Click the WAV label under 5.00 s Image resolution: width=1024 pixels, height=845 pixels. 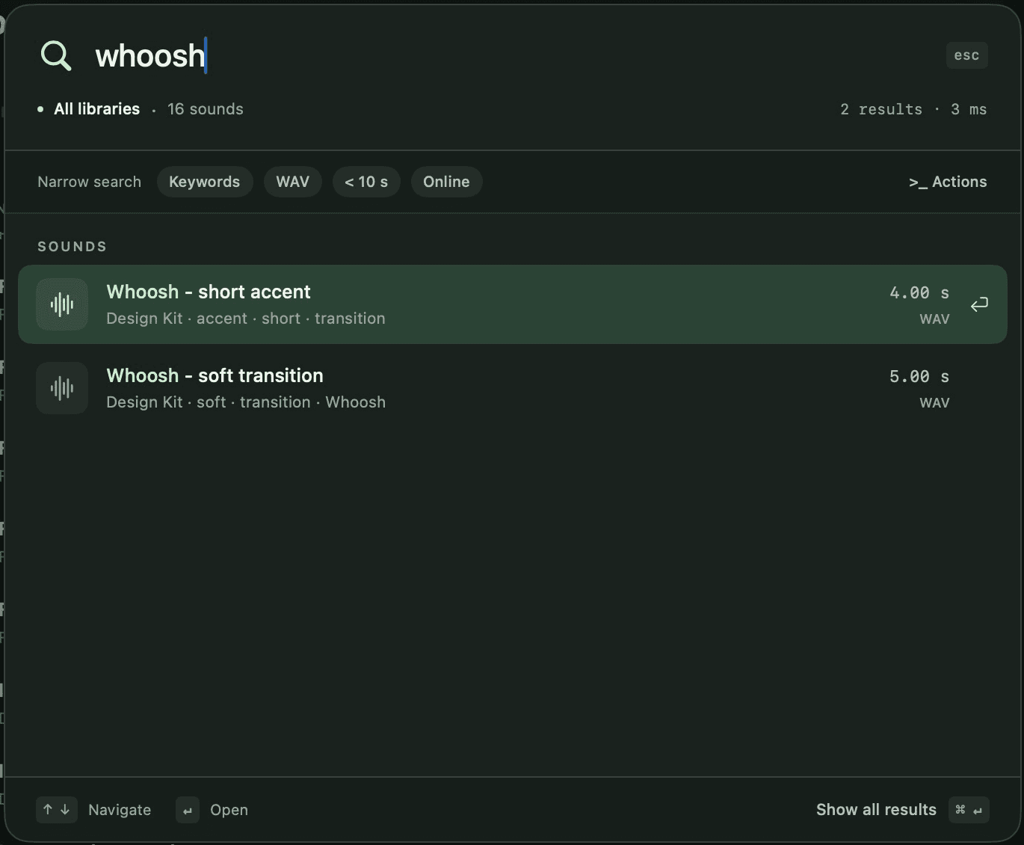coord(934,403)
